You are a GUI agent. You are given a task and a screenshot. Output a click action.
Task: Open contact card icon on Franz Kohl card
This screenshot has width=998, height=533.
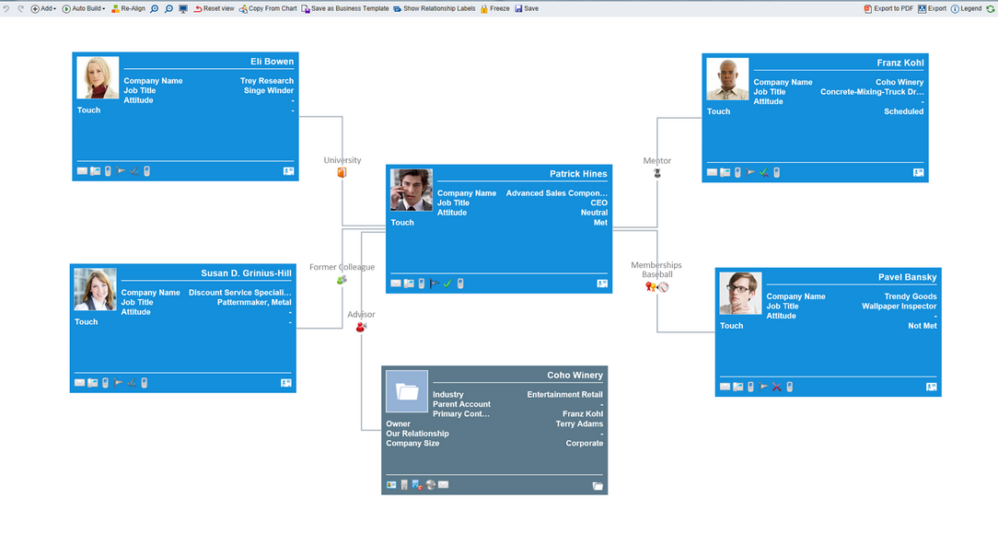[x=918, y=172]
